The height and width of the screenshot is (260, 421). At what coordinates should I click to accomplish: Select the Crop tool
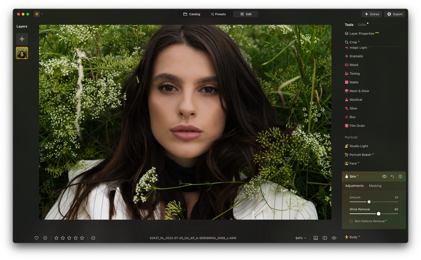click(352, 42)
